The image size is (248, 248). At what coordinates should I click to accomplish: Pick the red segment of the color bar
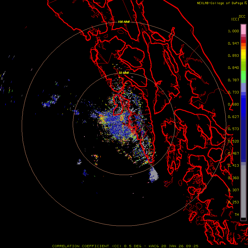click(x=243, y=41)
